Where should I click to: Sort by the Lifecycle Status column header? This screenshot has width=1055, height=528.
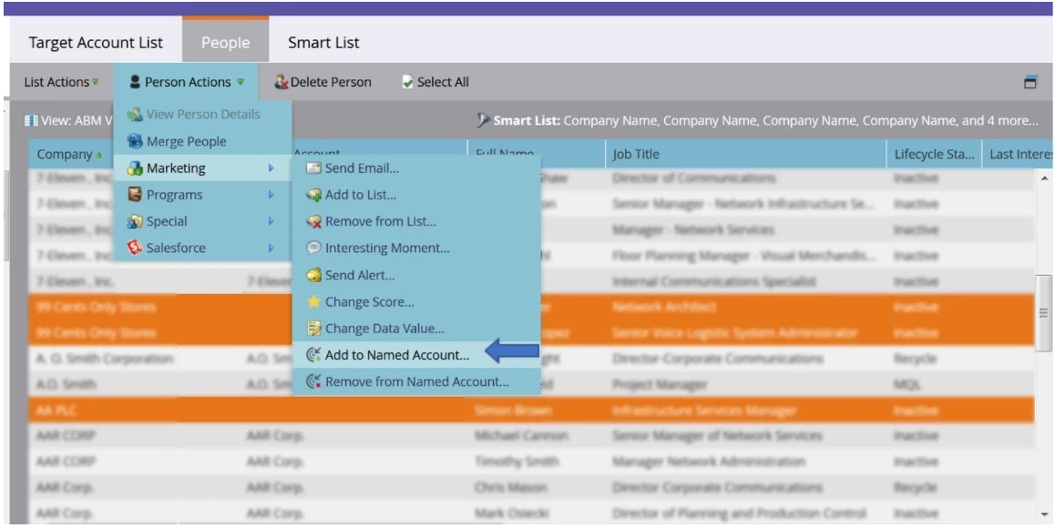coord(934,155)
